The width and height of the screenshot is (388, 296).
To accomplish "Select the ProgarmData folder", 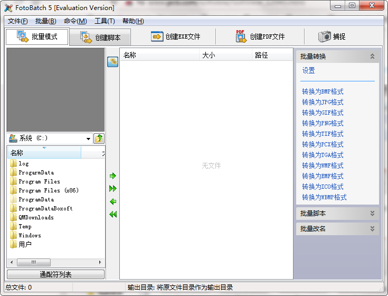I will (x=32, y=172).
